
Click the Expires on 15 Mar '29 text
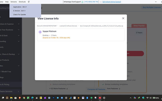(x=56, y=38)
